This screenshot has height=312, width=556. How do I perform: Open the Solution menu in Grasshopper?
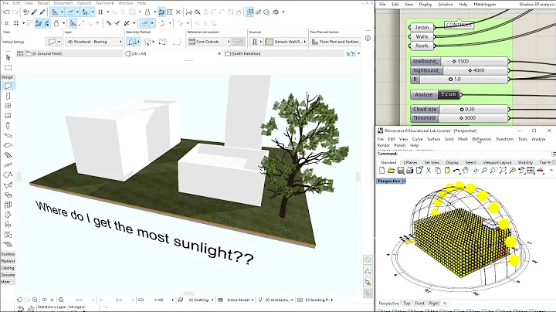coord(446,5)
